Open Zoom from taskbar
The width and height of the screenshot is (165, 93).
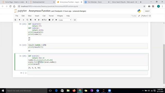pyautogui.click(x=110, y=91)
